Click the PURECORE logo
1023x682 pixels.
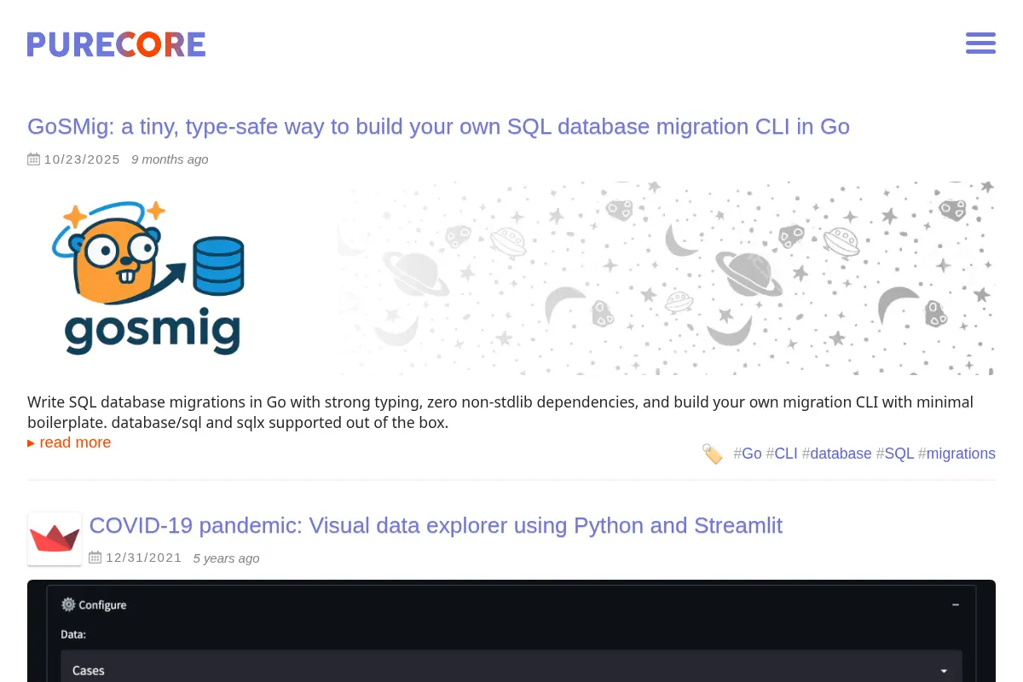(x=116, y=44)
